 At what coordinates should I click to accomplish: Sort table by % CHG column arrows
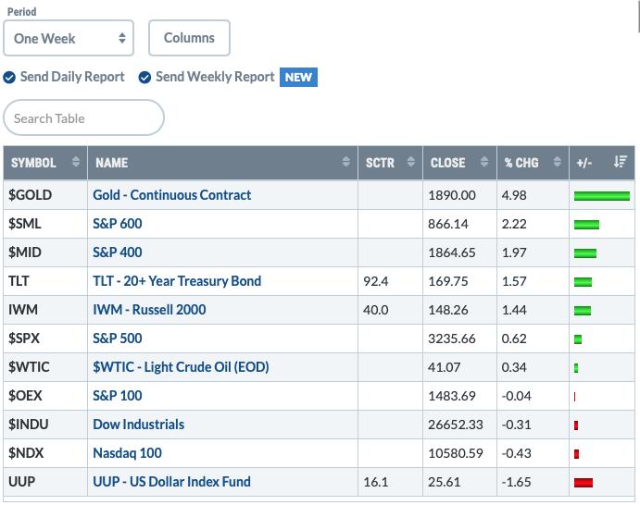click(558, 162)
